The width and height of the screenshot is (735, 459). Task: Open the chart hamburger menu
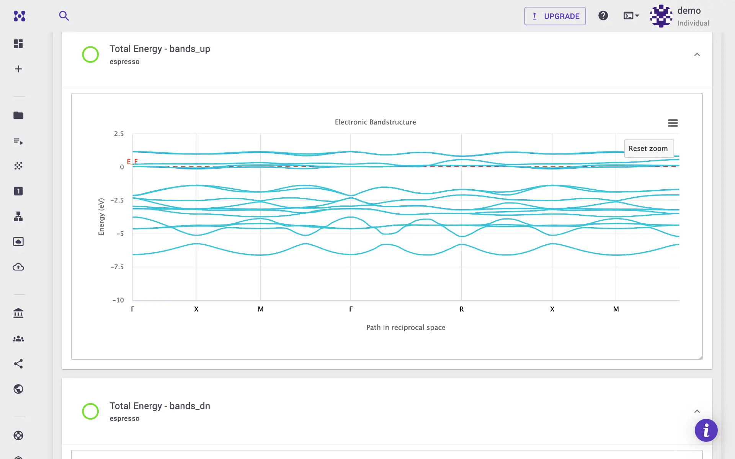coord(673,123)
